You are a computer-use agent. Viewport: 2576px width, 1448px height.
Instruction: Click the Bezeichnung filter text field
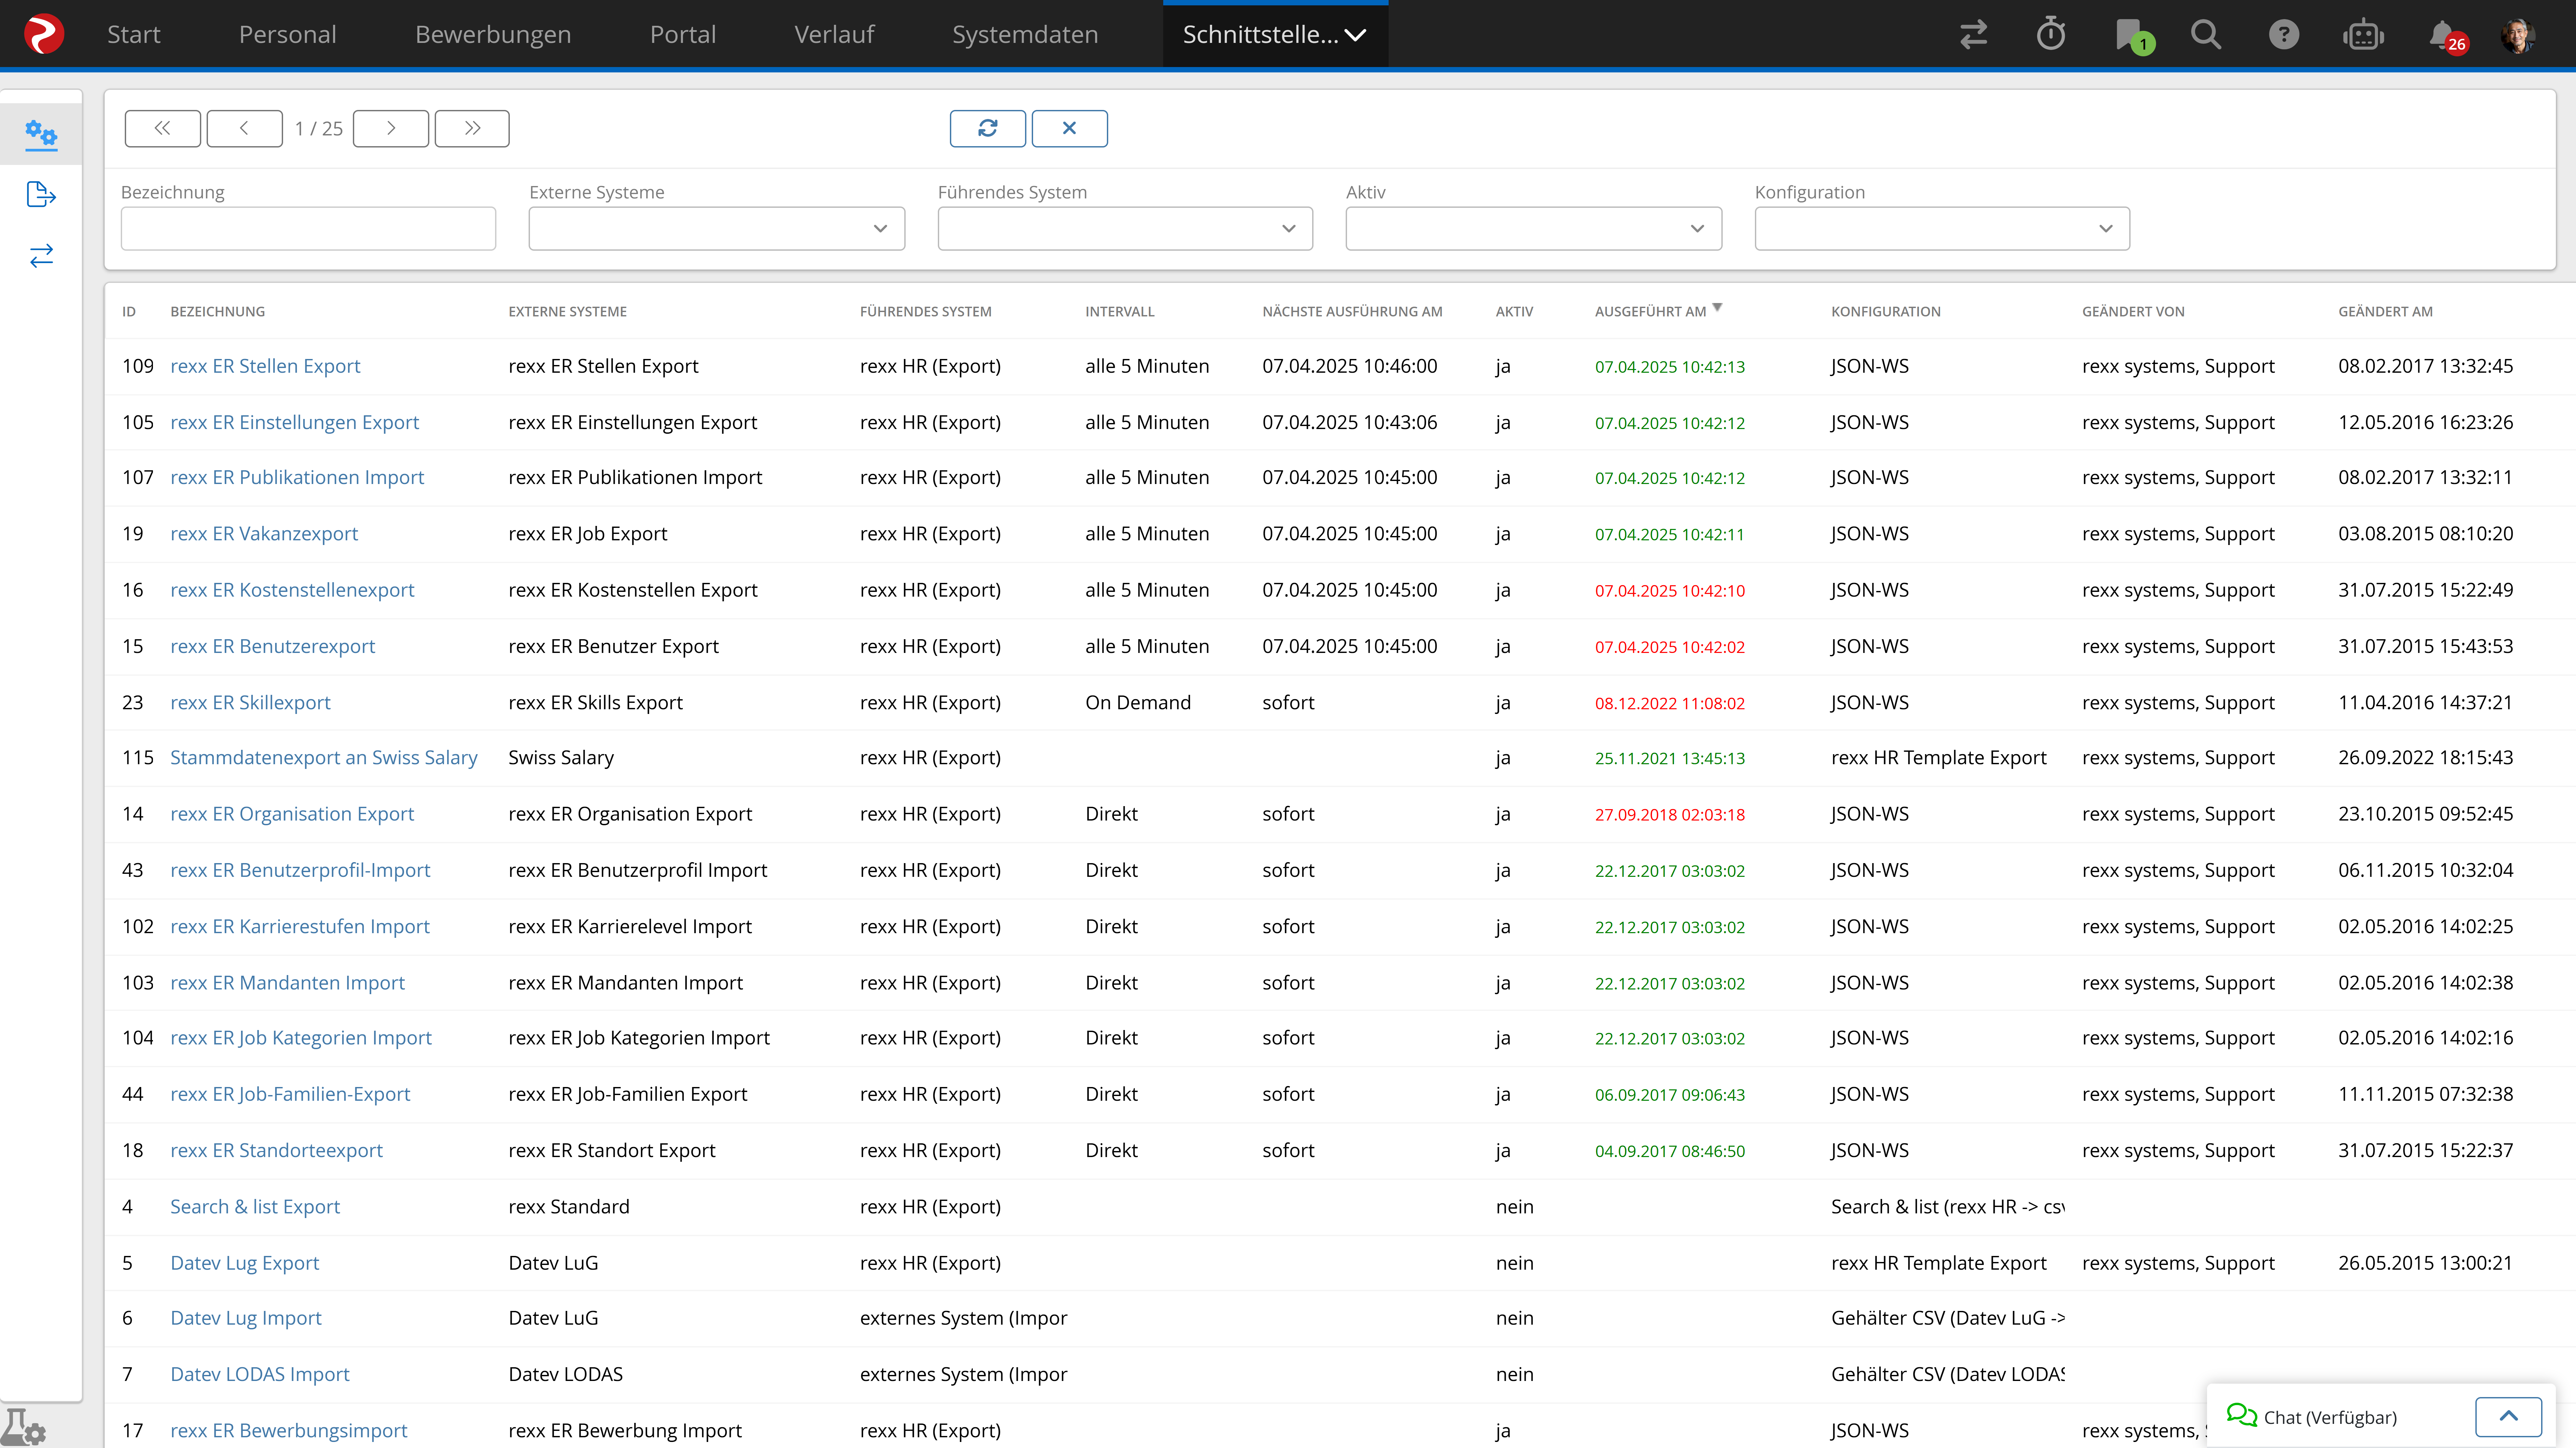tap(308, 229)
